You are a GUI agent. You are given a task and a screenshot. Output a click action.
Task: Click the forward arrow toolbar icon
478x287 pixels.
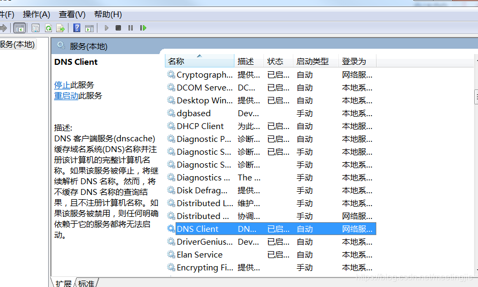point(3,28)
